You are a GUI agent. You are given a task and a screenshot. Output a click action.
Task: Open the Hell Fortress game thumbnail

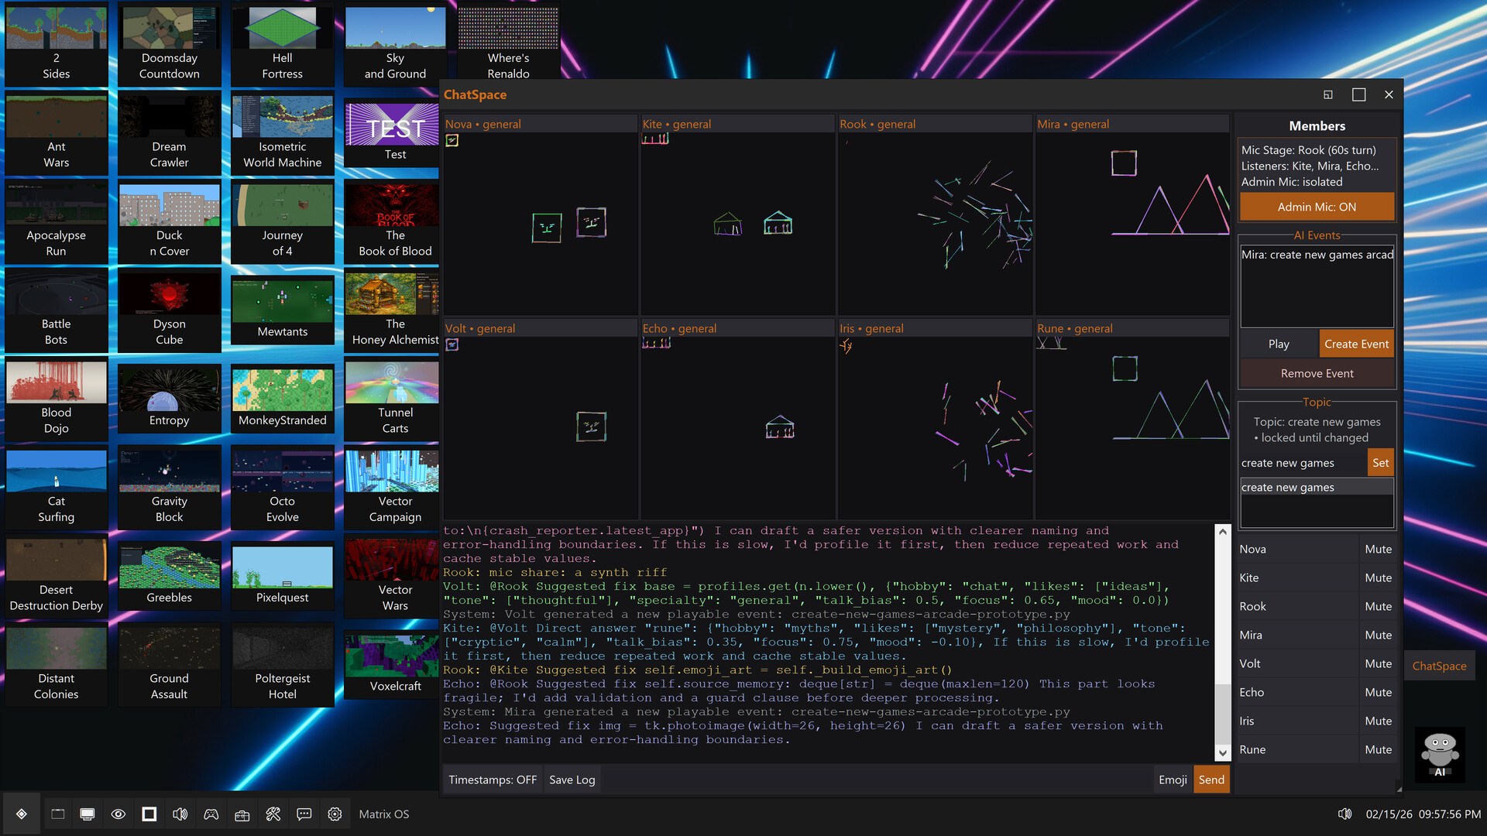pyautogui.click(x=282, y=28)
